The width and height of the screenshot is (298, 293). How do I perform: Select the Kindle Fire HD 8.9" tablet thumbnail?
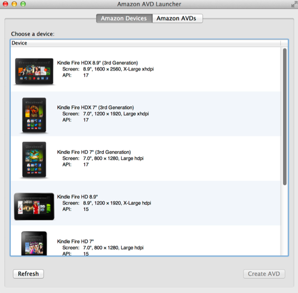coord(34,206)
